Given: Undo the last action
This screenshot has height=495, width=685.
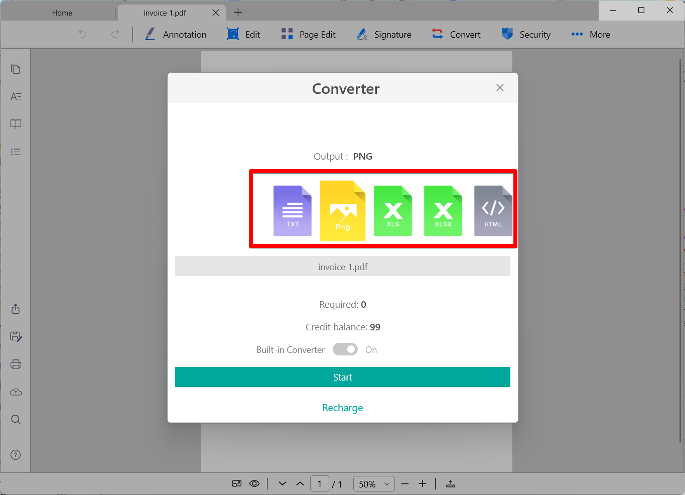Looking at the screenshot, I should (x=83, y=34).
